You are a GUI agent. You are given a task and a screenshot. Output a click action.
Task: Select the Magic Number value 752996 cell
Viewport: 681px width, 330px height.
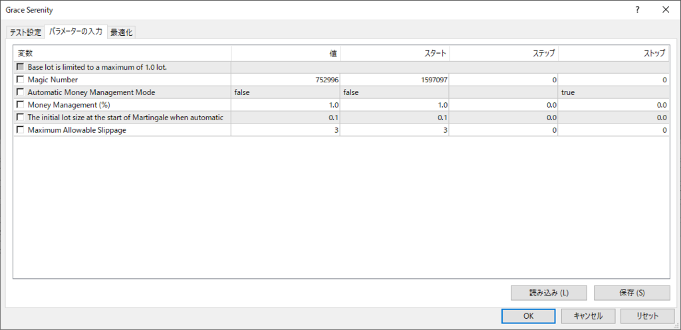(x=285, y=80)
